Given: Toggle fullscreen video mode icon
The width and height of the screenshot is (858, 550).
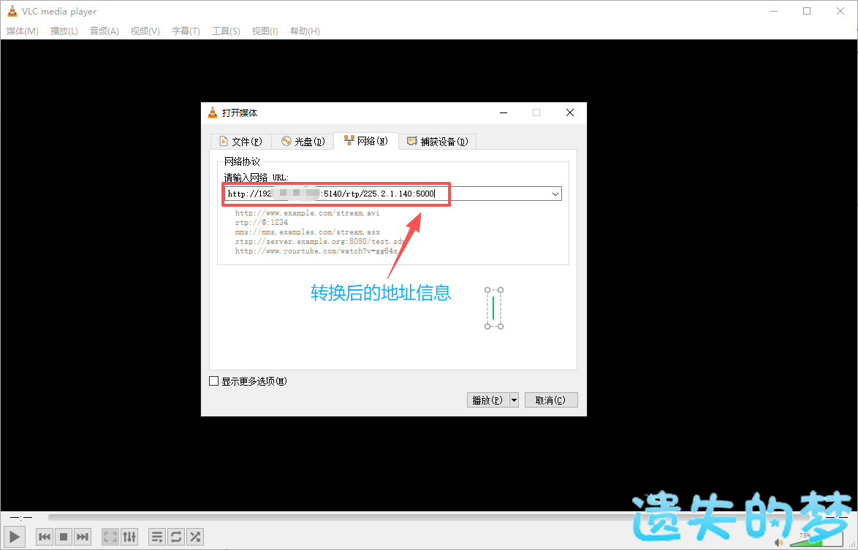Looking at the screenshot, I should coord(110,537).
